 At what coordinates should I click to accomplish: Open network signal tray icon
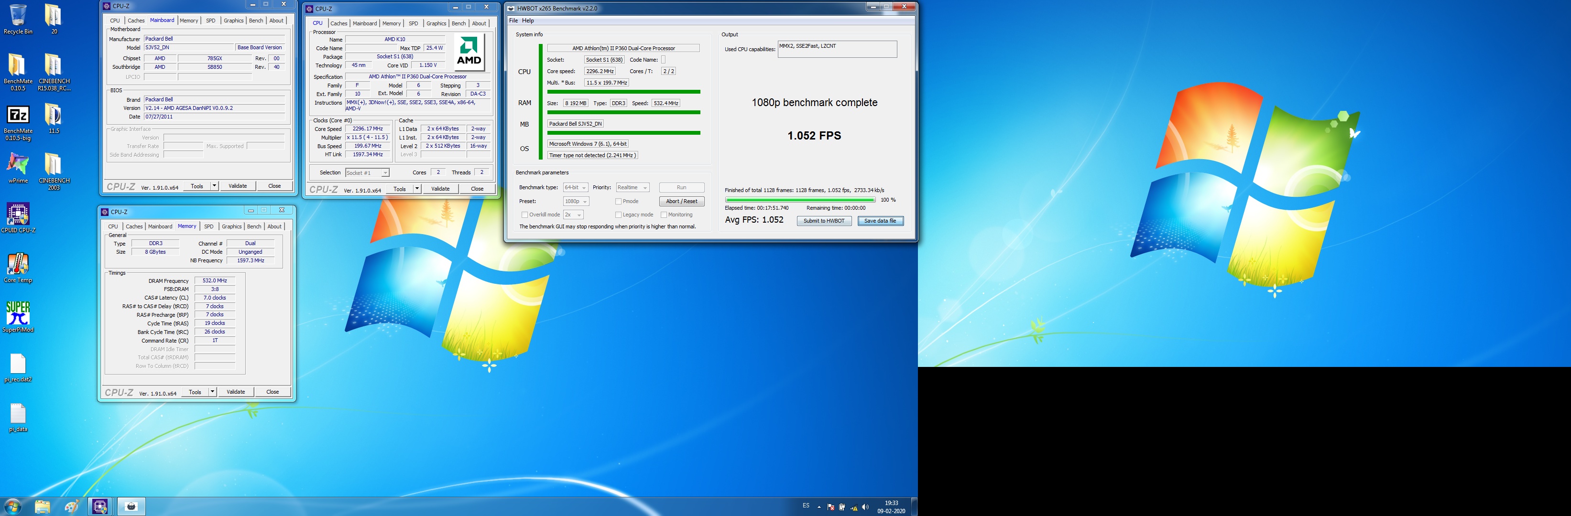click(x=854, y=507)
